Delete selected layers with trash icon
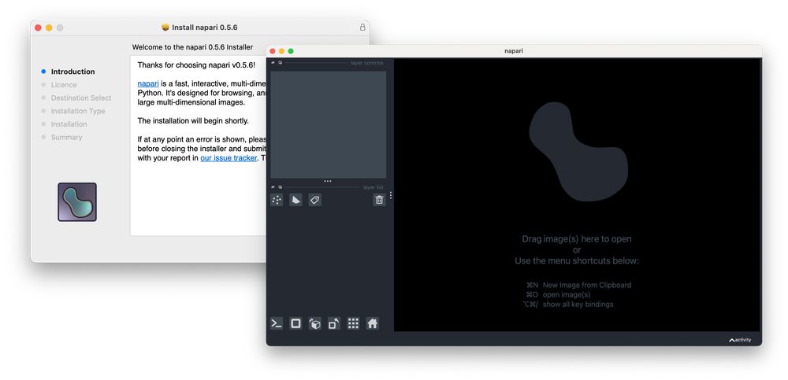This screenshot has width=788, height=380. (379, 200)
